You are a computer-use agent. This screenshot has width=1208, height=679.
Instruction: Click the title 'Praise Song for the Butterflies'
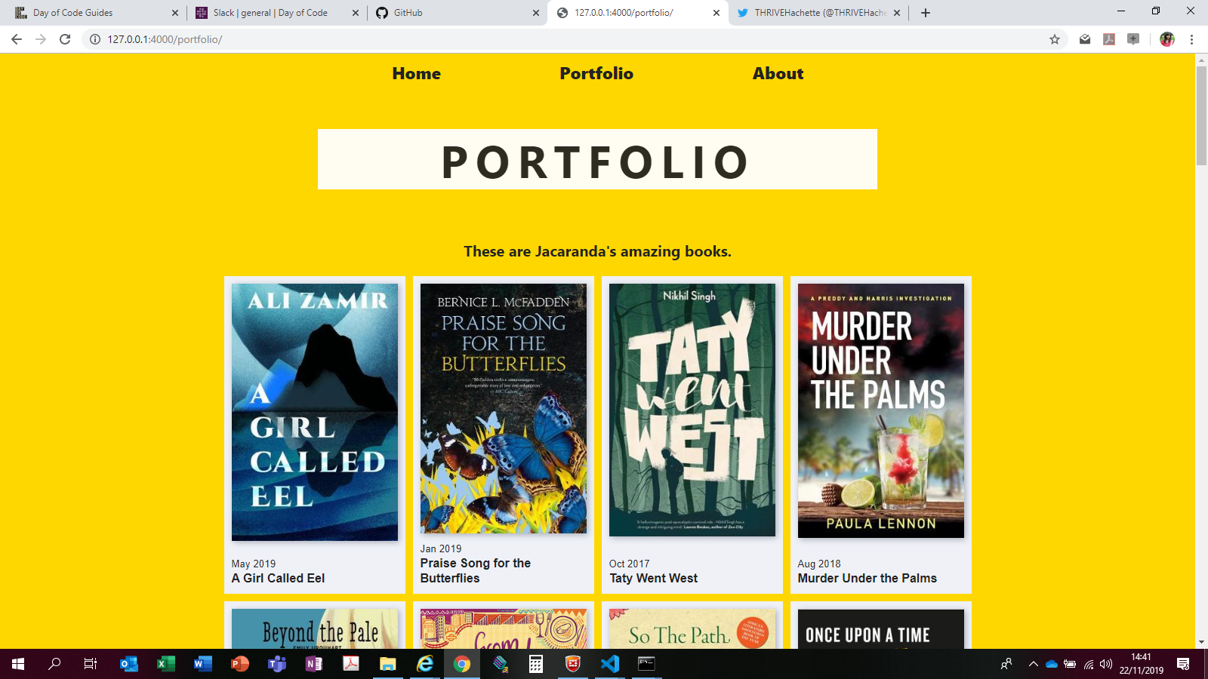pos(476,570)
